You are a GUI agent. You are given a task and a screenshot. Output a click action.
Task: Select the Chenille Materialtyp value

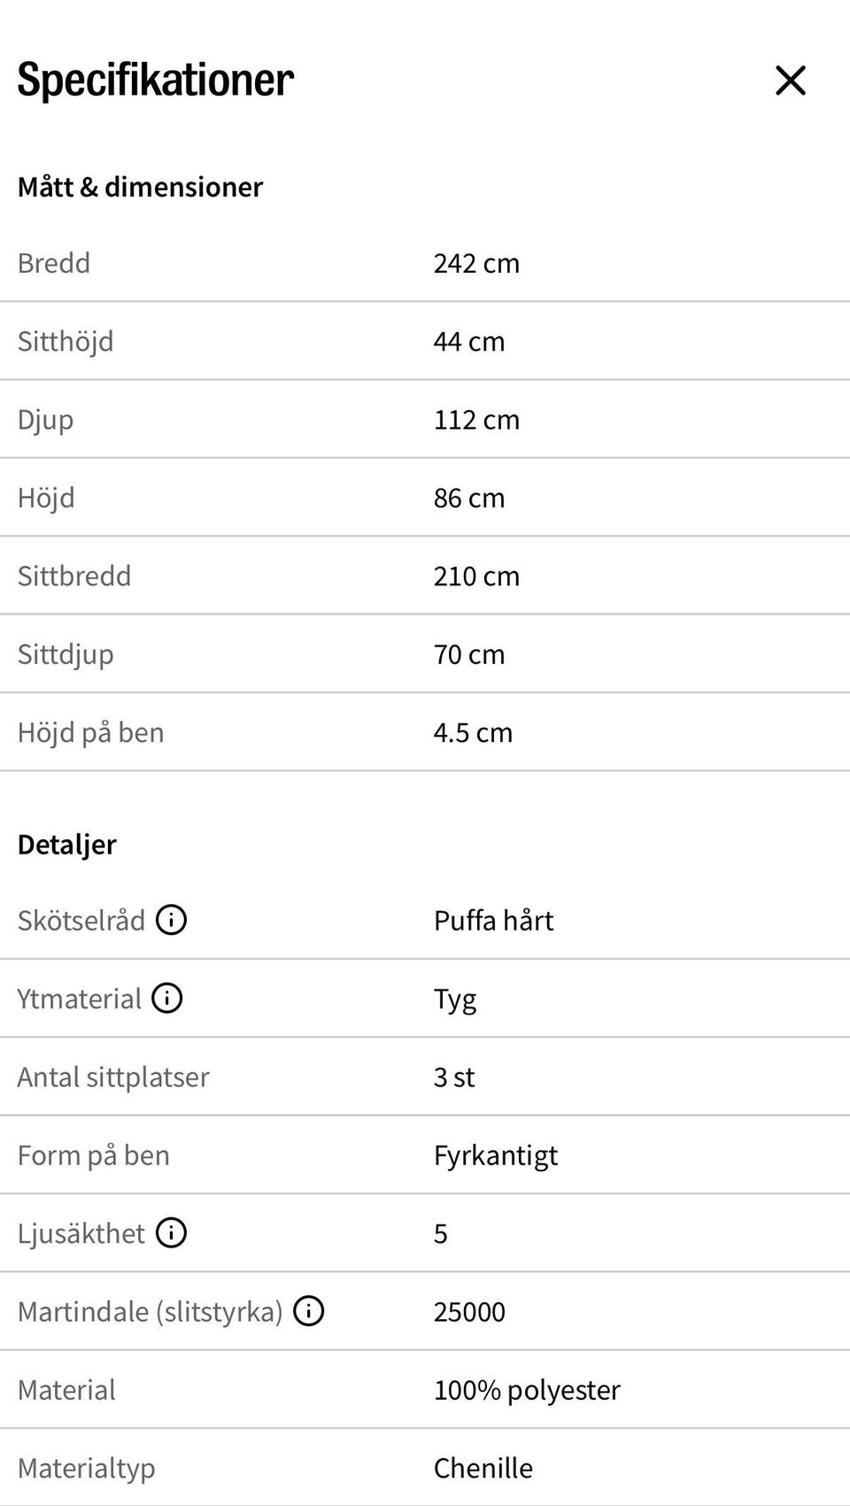pos(483,1468)
